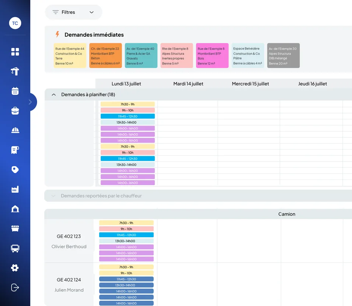This screenshot has width=352, height=306.
Task: Open the warehouse icon in sidebar
Action: [x=15, y=209]
